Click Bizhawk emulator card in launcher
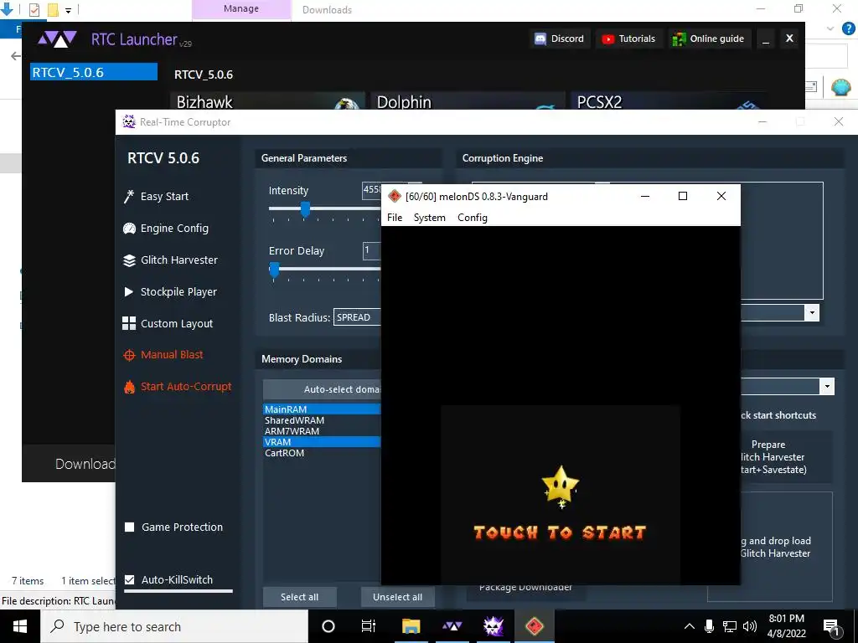This screenshot has height=643, width=858. 268,101
